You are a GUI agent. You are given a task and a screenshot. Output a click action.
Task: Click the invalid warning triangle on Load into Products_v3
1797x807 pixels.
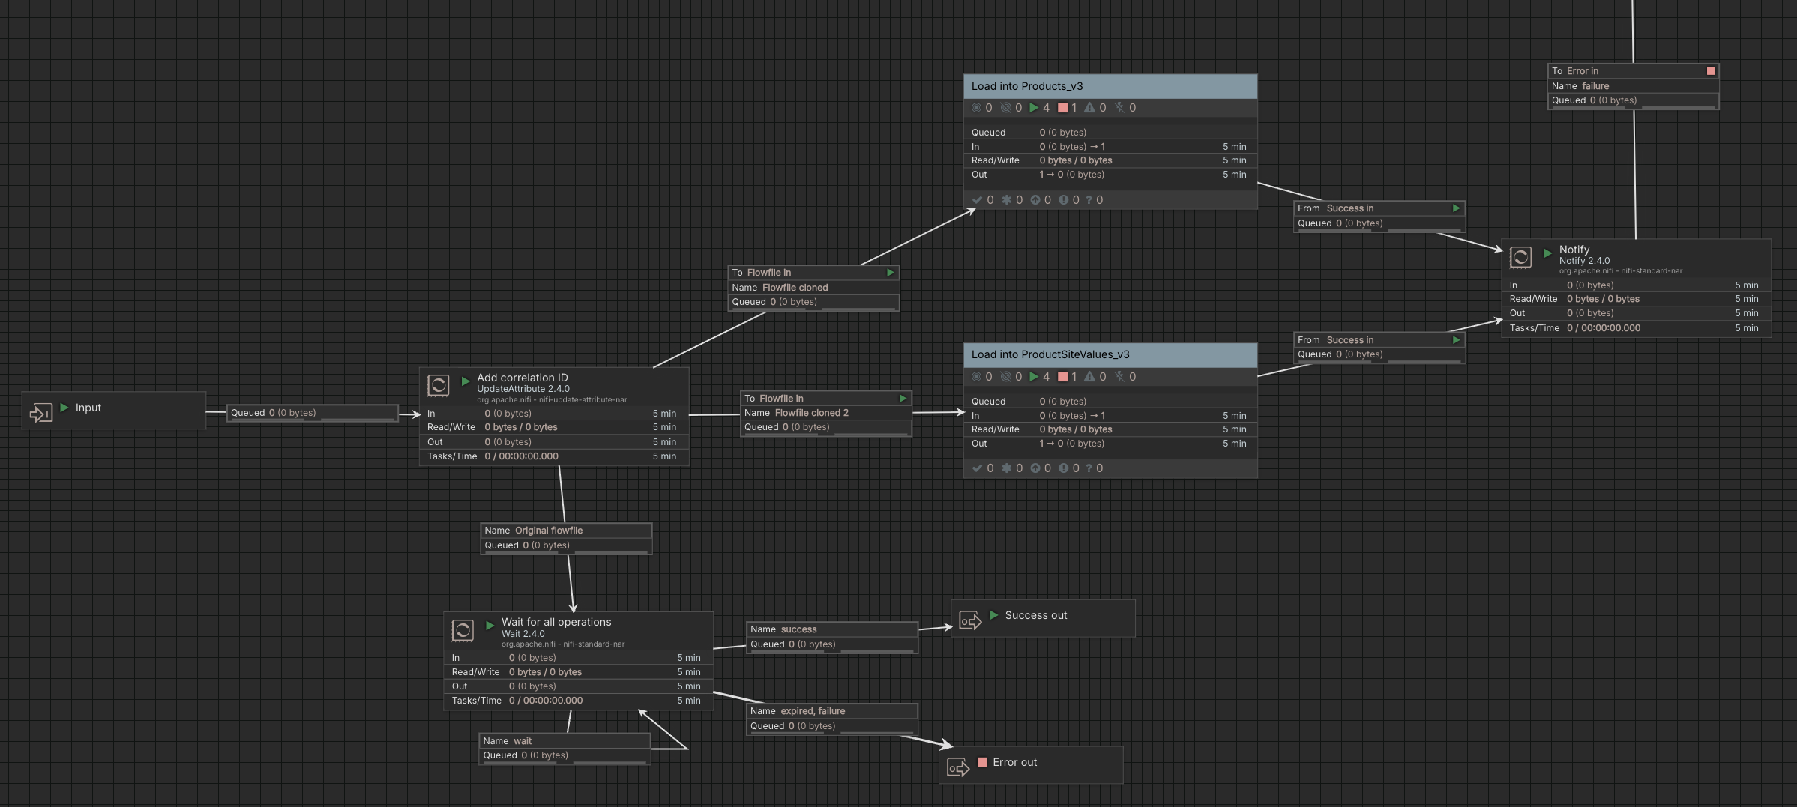click(x=1091, y=107)
